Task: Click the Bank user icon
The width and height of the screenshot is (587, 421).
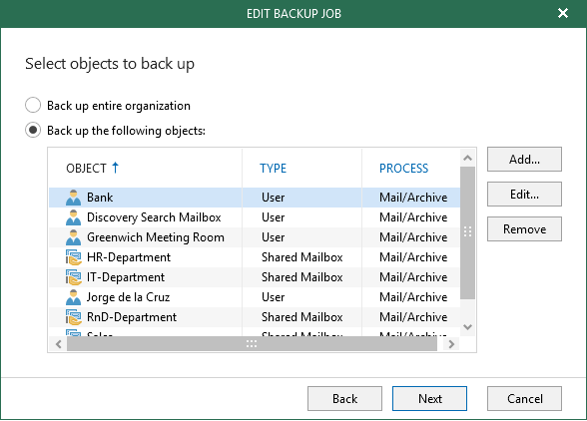Action: click(x=73, y=198)
